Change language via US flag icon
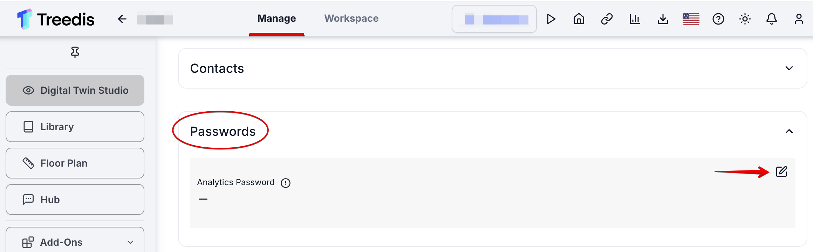Viewport: 813px width, 252px height. point(691,19)
